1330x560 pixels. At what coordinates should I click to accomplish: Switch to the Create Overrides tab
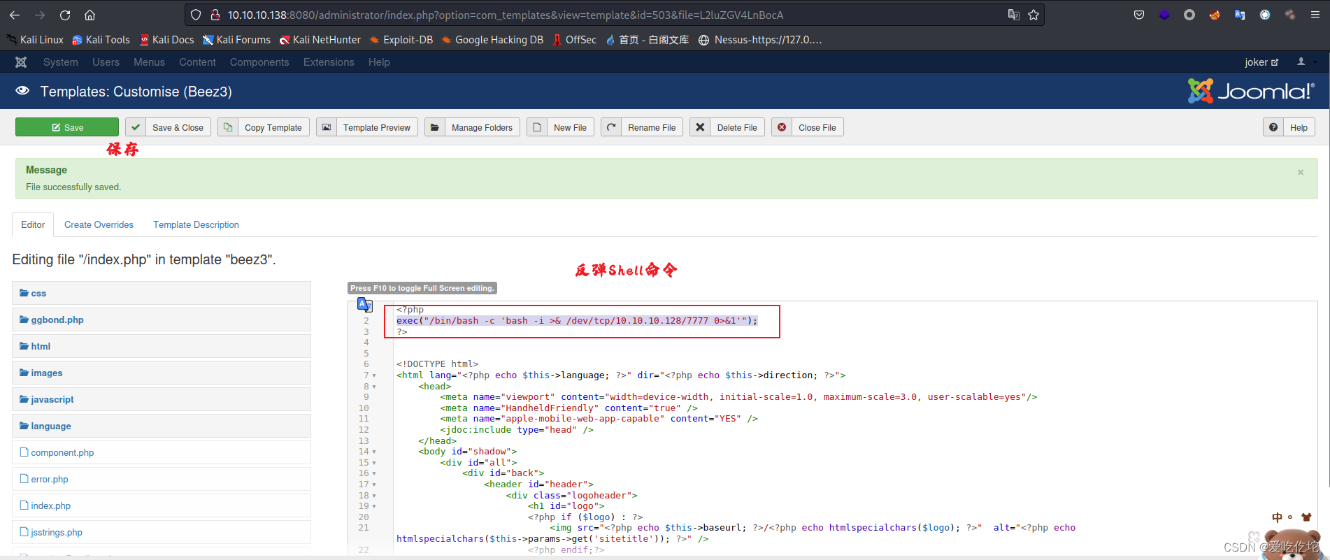[99, 224]
